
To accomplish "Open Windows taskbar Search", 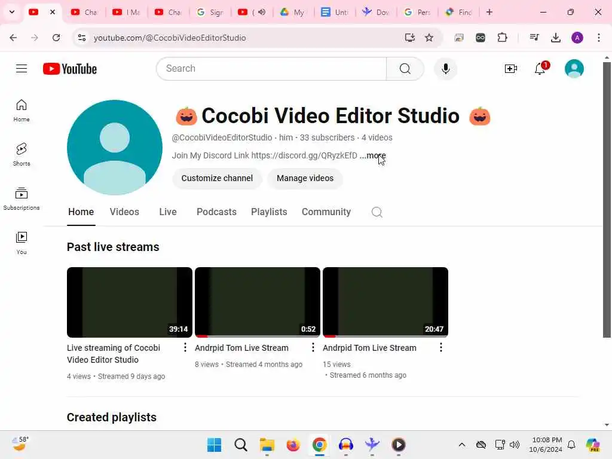I will point(240,445).
